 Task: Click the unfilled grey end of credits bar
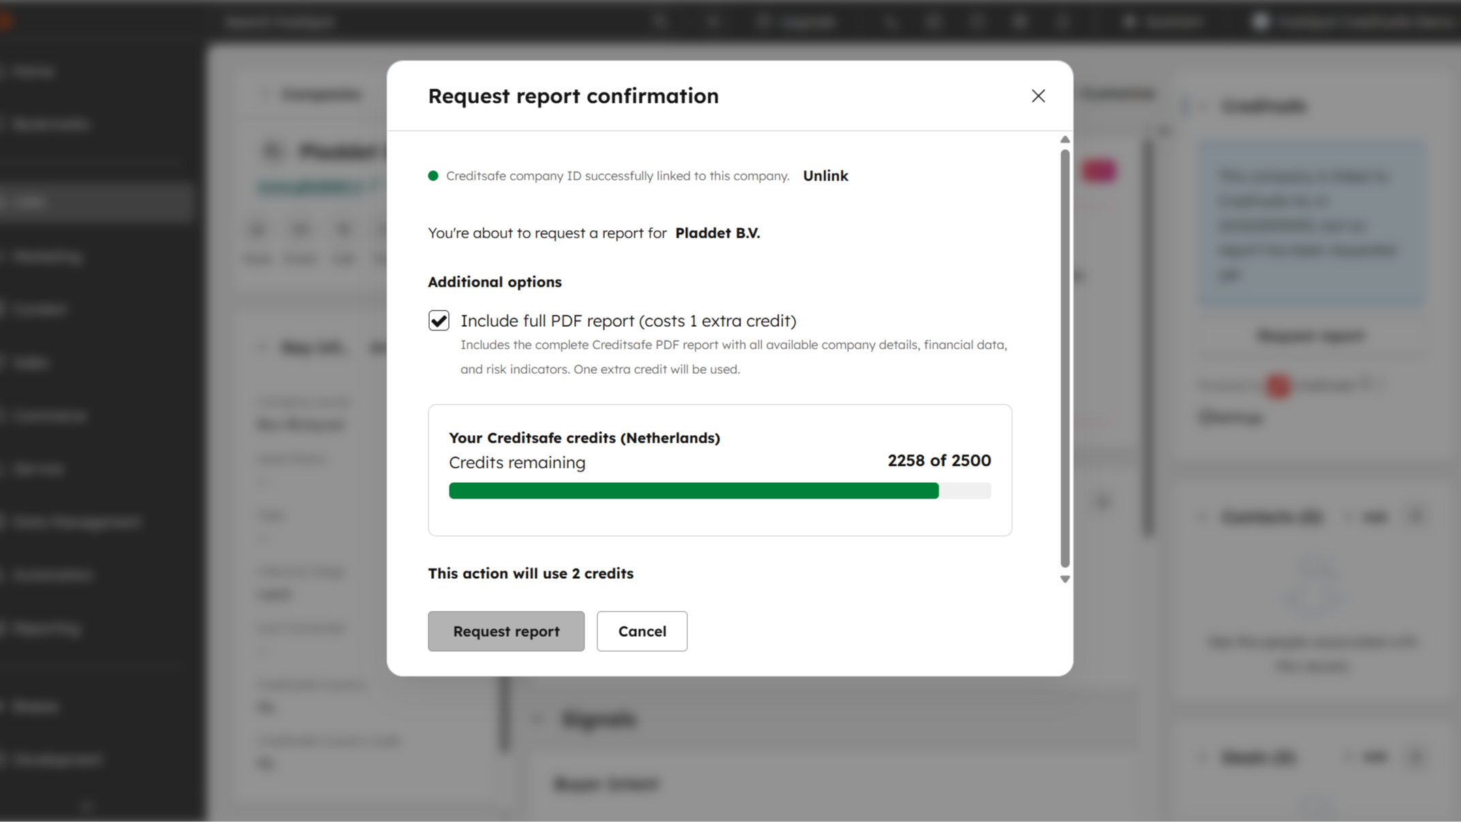pyautogui.click(x=964, y=491)
